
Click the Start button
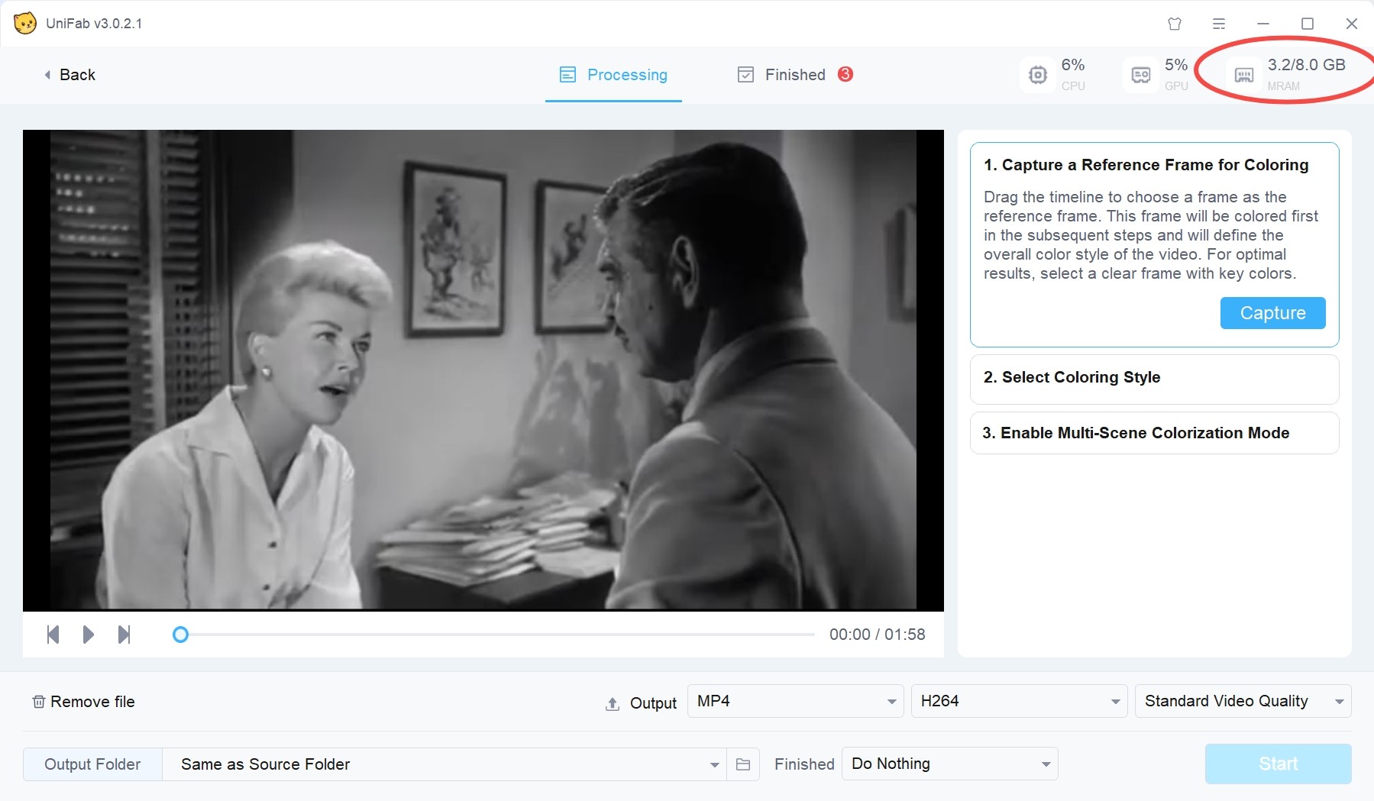1278,764
